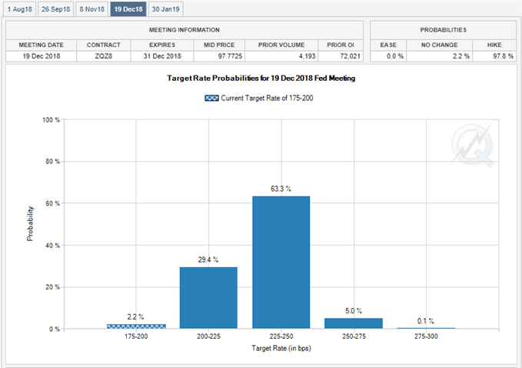
Task: Switch to the 30 Jan19 tab
Action: coord(165,9)
